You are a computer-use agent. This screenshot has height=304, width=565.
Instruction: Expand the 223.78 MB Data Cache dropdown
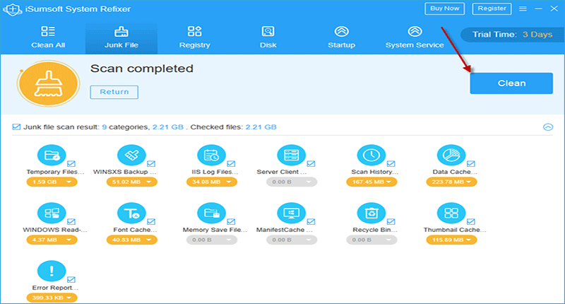(451, 182)
